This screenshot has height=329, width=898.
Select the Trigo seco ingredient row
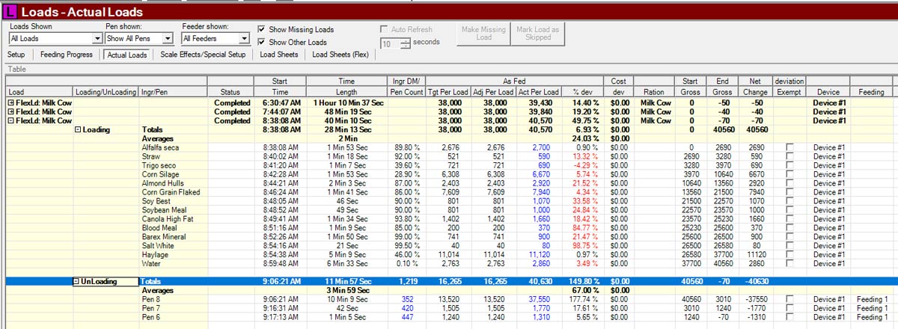point(159,166)
